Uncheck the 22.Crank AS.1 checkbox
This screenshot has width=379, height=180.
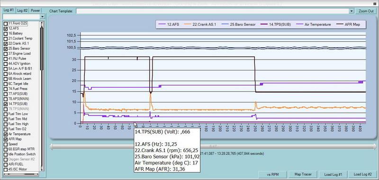tap(5, 43)
